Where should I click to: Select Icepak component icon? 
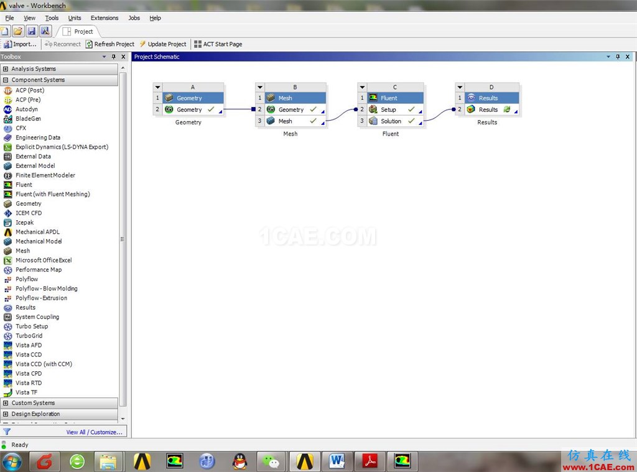tap(7, 223)
